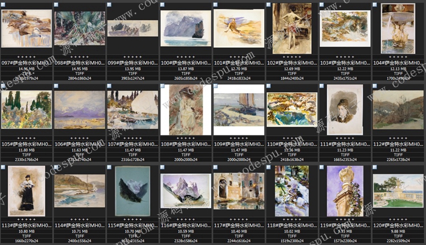This screenshot has width=426, height=245.
Task: Click the star rating row under image 115
Action: coord(132,220)
